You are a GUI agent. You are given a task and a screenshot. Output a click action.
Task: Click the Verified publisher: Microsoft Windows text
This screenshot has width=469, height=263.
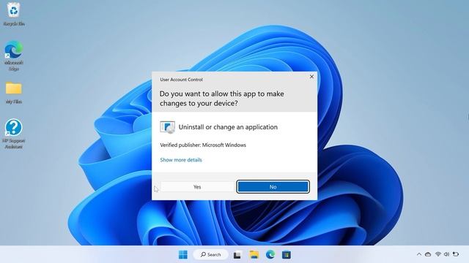[203, 145]
